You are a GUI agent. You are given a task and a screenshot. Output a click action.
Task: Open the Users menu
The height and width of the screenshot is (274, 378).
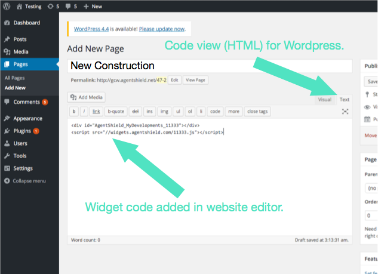point(20,143)
